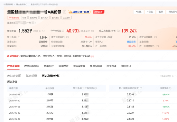The width and height of the screenshot is (177, 122).
Task: Click unit NAV value 2.3492
Action: click(50, 113)
